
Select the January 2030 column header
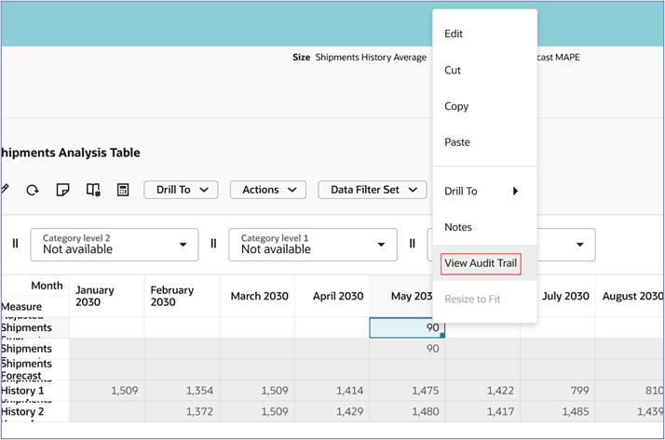[x=106, y=296]
